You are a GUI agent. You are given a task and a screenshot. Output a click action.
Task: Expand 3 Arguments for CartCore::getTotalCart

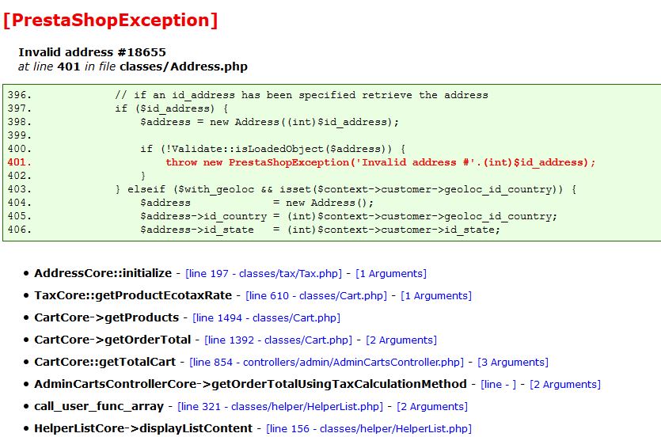coord(513,363)
